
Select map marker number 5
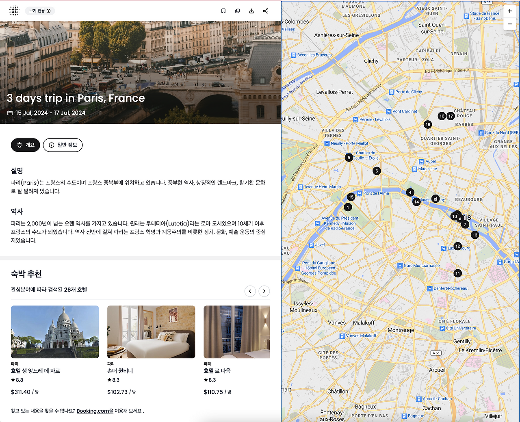pos(349,158)
